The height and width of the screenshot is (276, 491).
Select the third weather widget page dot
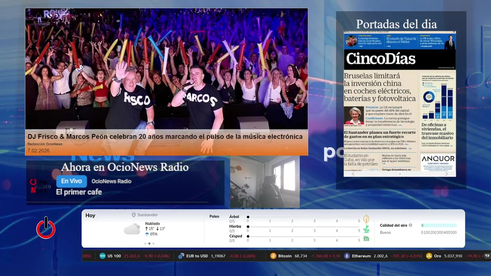[153, 243]
